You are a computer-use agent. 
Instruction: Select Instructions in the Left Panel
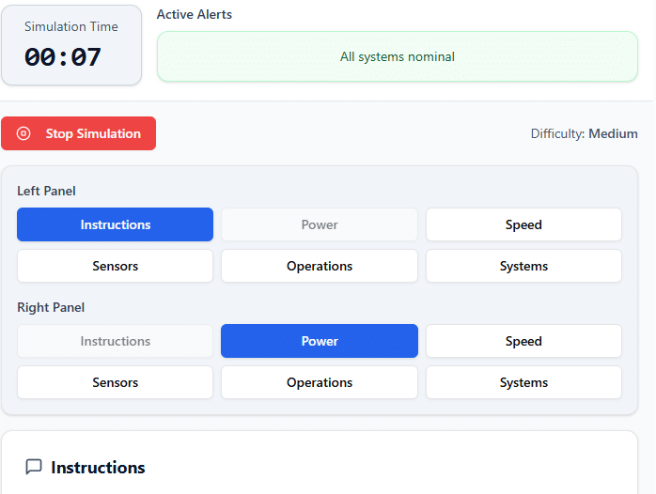click(115, 224)
